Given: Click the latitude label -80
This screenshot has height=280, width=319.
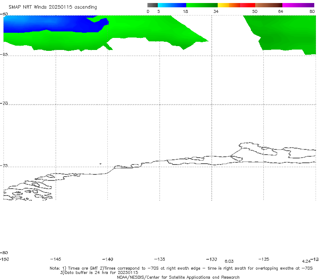Looking at the screenshot, I should (x=4, y=252).
